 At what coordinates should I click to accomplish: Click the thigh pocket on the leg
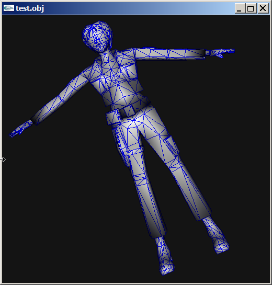pyautogui.click(x=171, y=145)
